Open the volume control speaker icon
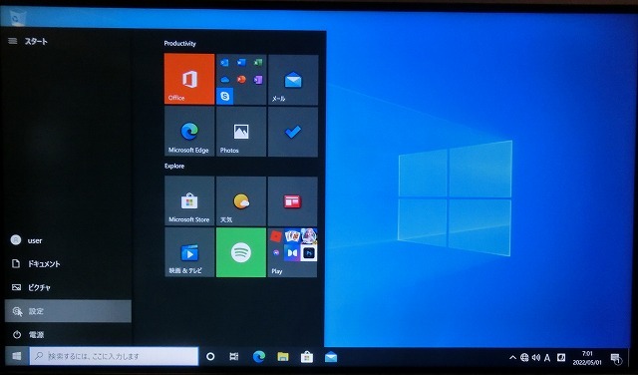The height and width of the screenshot is (375, 638). (x=536, y=357)
